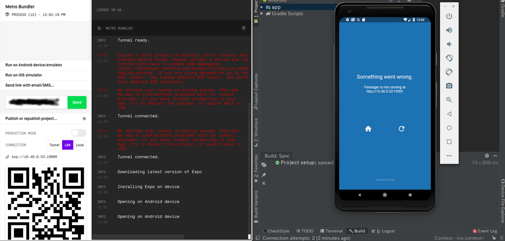Open the Event Log tab
The width and height of the screenshot is (505, 241).
[x=485, y=231]
